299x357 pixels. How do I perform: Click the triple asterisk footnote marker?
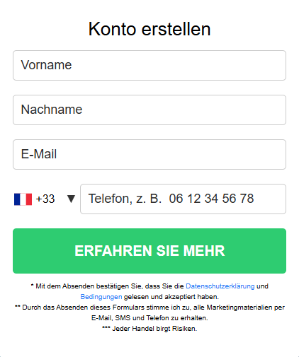(x=106, y=328)
